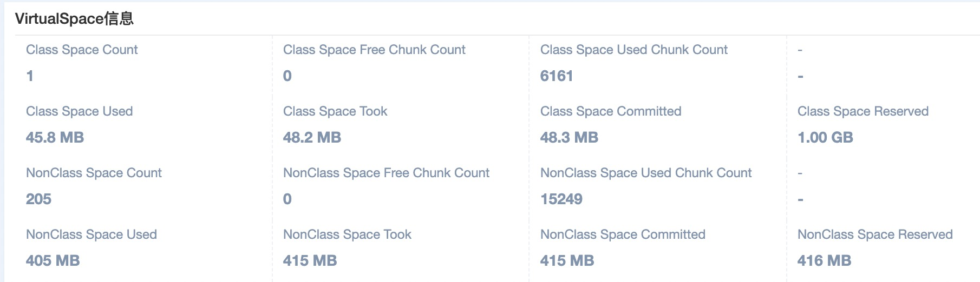This screenshot has height=282, width=980.
Task: Click the NonClass Space Count label
Action: pos(94,173)
